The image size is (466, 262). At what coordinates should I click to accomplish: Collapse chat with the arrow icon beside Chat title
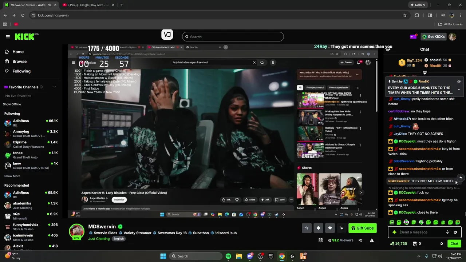point(388,49)
